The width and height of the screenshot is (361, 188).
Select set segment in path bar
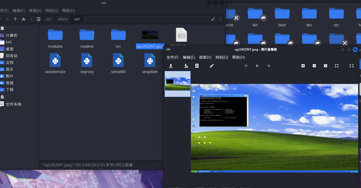(x=77, y=19)
